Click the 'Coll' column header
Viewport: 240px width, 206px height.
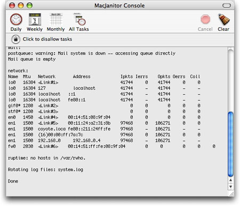click(x=195, y=77)
